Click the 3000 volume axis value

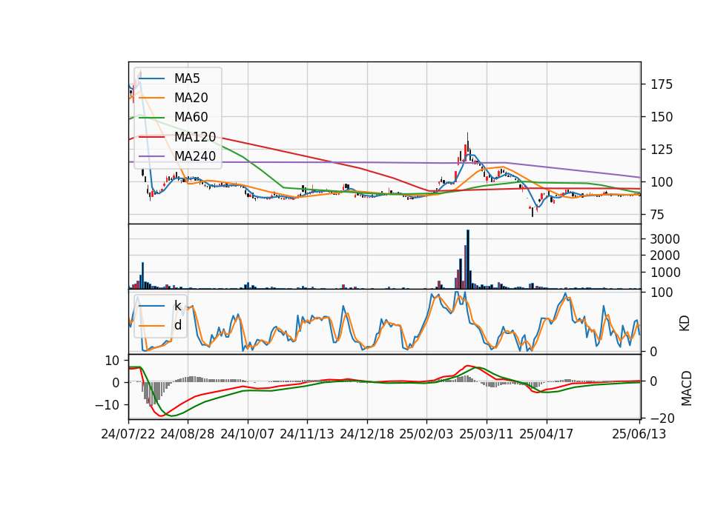[x=665, y=239]
